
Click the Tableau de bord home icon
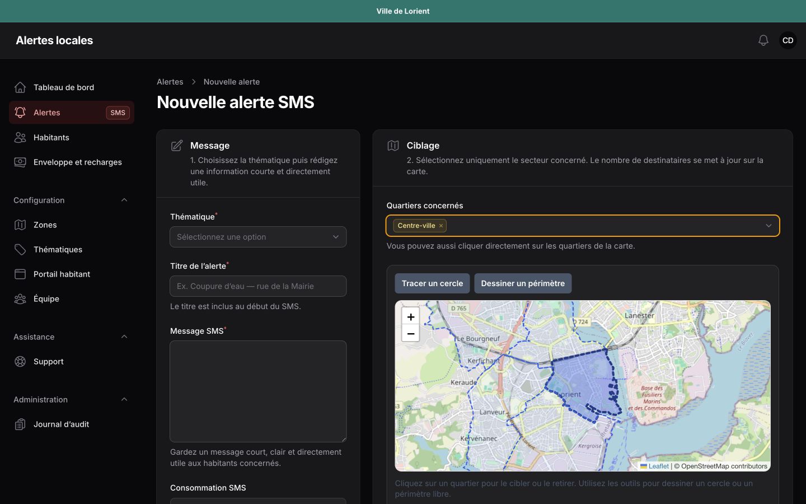pos(20,87)
